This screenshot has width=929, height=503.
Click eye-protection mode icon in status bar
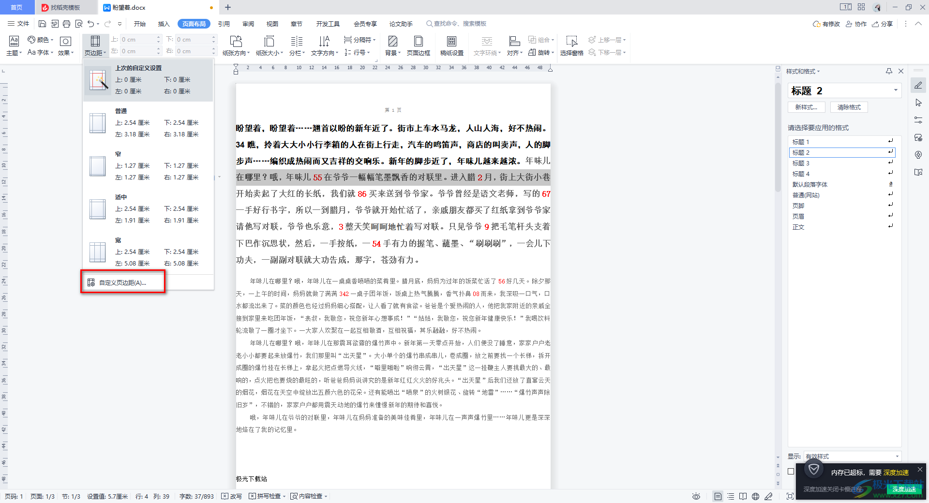point(696,496)
